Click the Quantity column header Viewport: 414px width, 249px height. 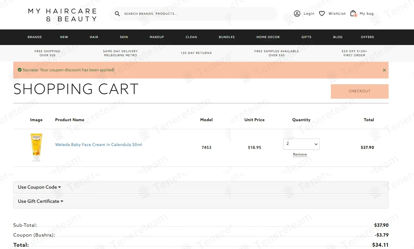[x=301, y=120]
